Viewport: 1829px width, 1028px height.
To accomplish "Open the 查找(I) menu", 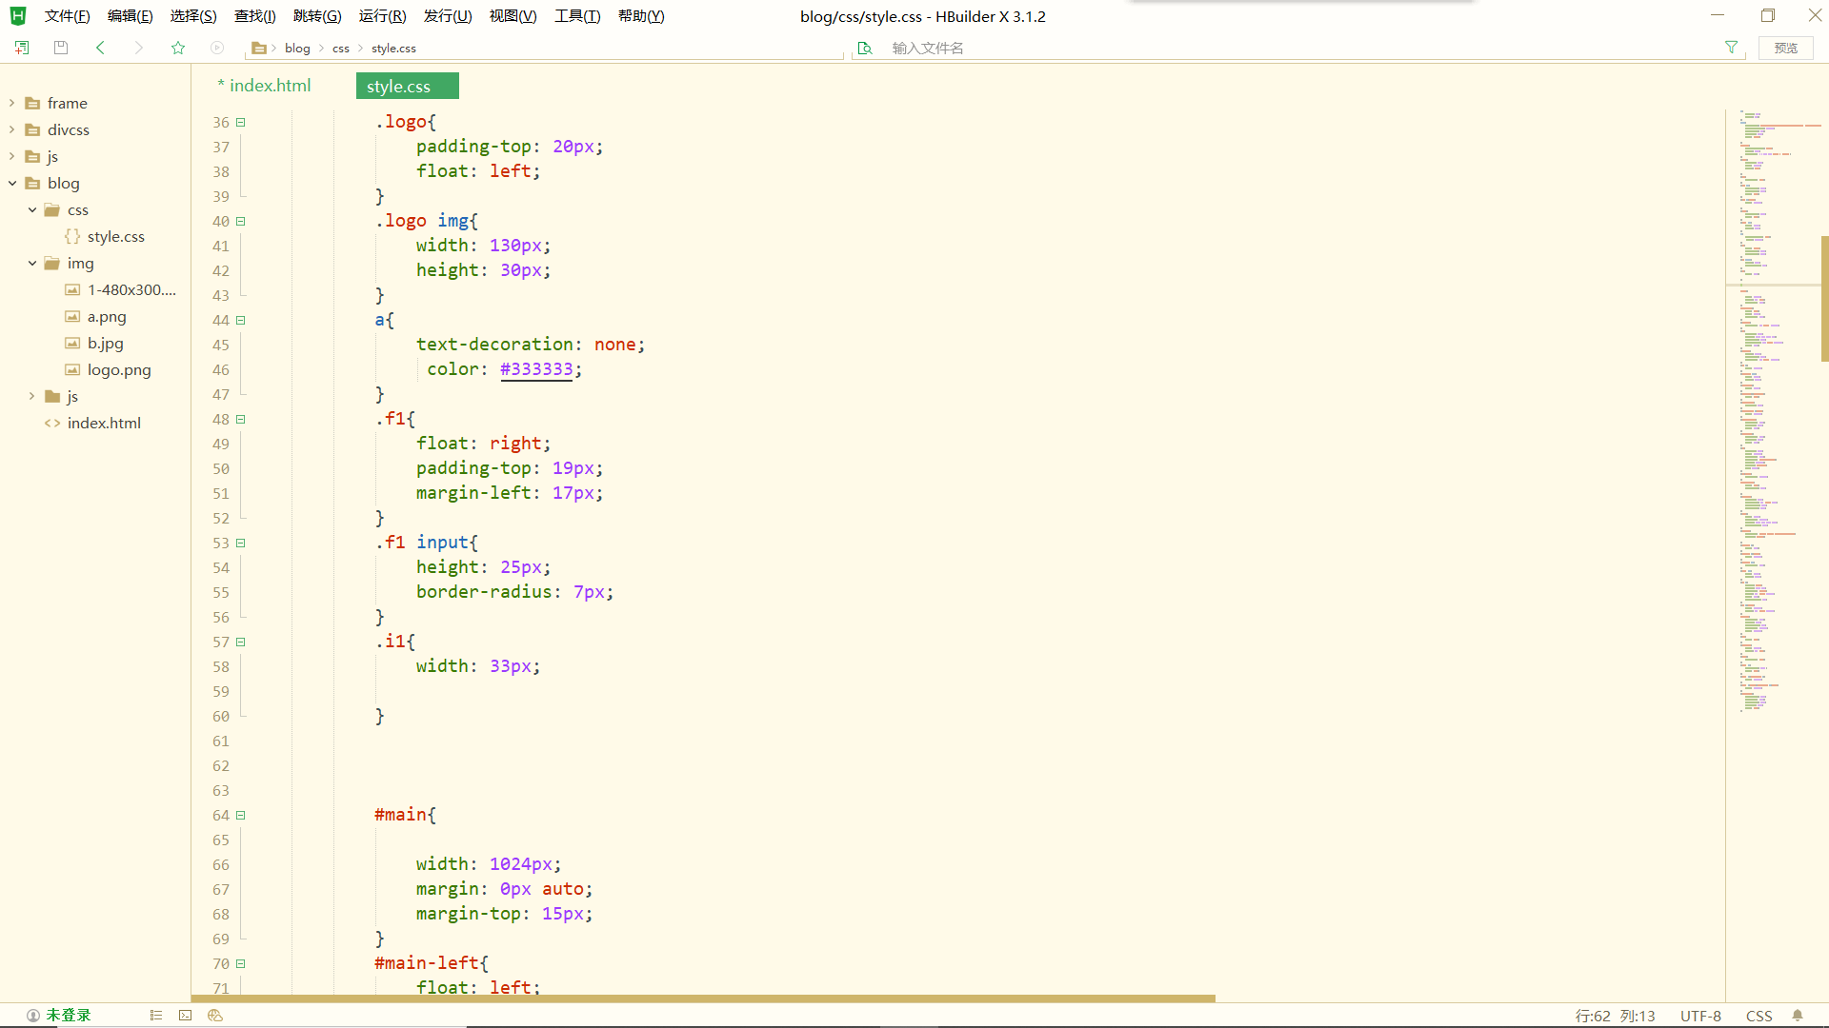I will pos(255,16).
